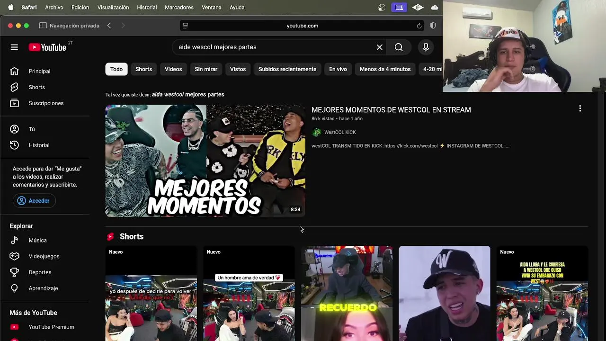The width and height of the screenshot is (606, 341).
Task: Open the Archivo menu
Action: pos(54,7)
